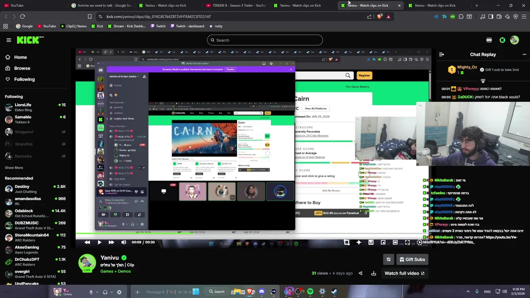Open AkesGaming recommended channel

click(x=35, y=250)
